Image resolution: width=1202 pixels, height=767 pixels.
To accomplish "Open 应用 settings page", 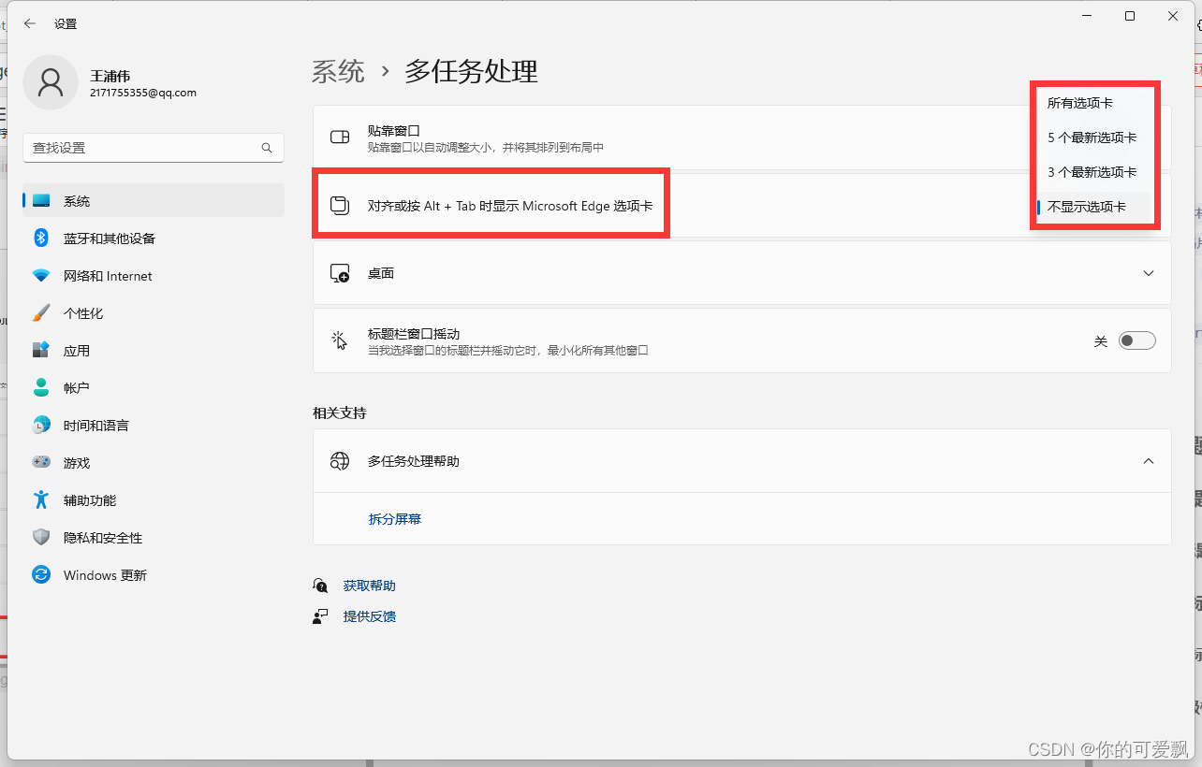I will [x=154, y=351].
